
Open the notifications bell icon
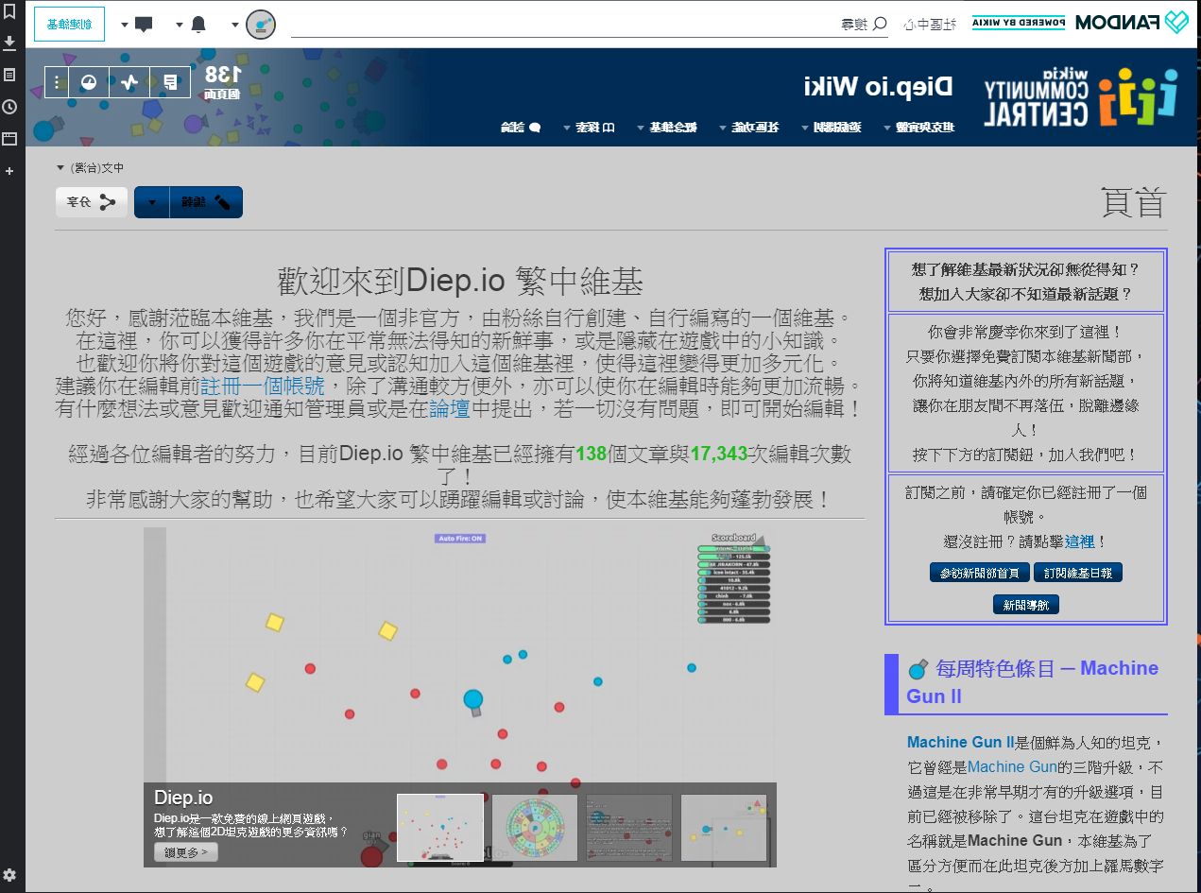pos(198,25)
